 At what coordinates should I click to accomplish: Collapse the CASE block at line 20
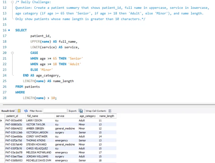pos(12,53)
